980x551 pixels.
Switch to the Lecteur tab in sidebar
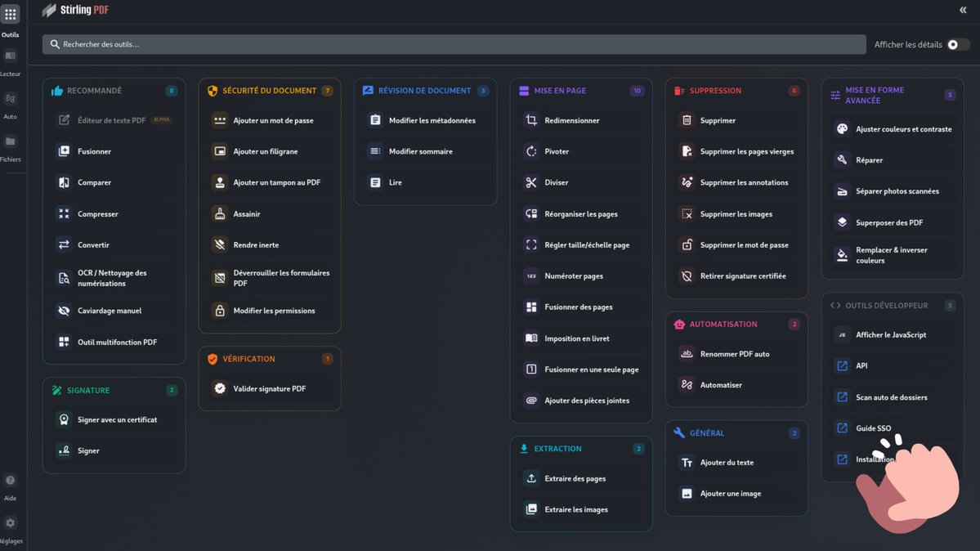click(x=11, y=61)
